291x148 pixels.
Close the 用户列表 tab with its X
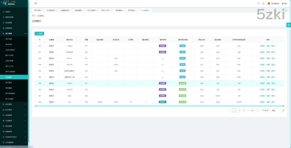point(42,10)
